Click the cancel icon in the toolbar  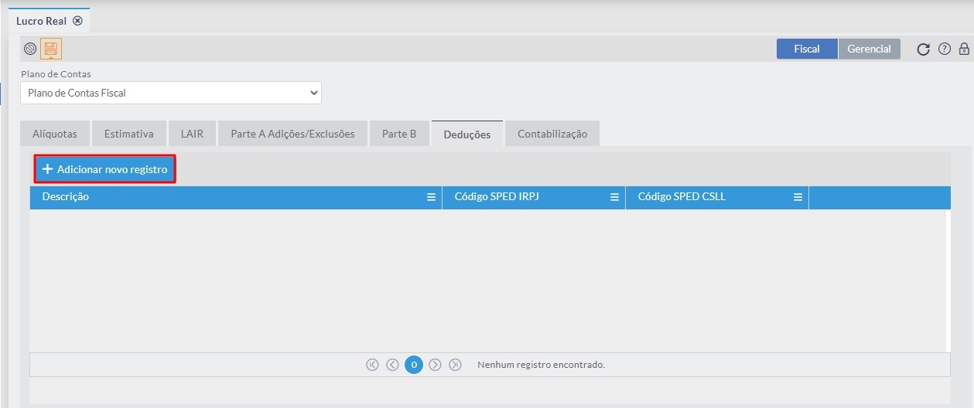[x=30, y=49]
